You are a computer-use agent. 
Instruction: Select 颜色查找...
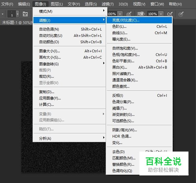(x=139, y=87)
